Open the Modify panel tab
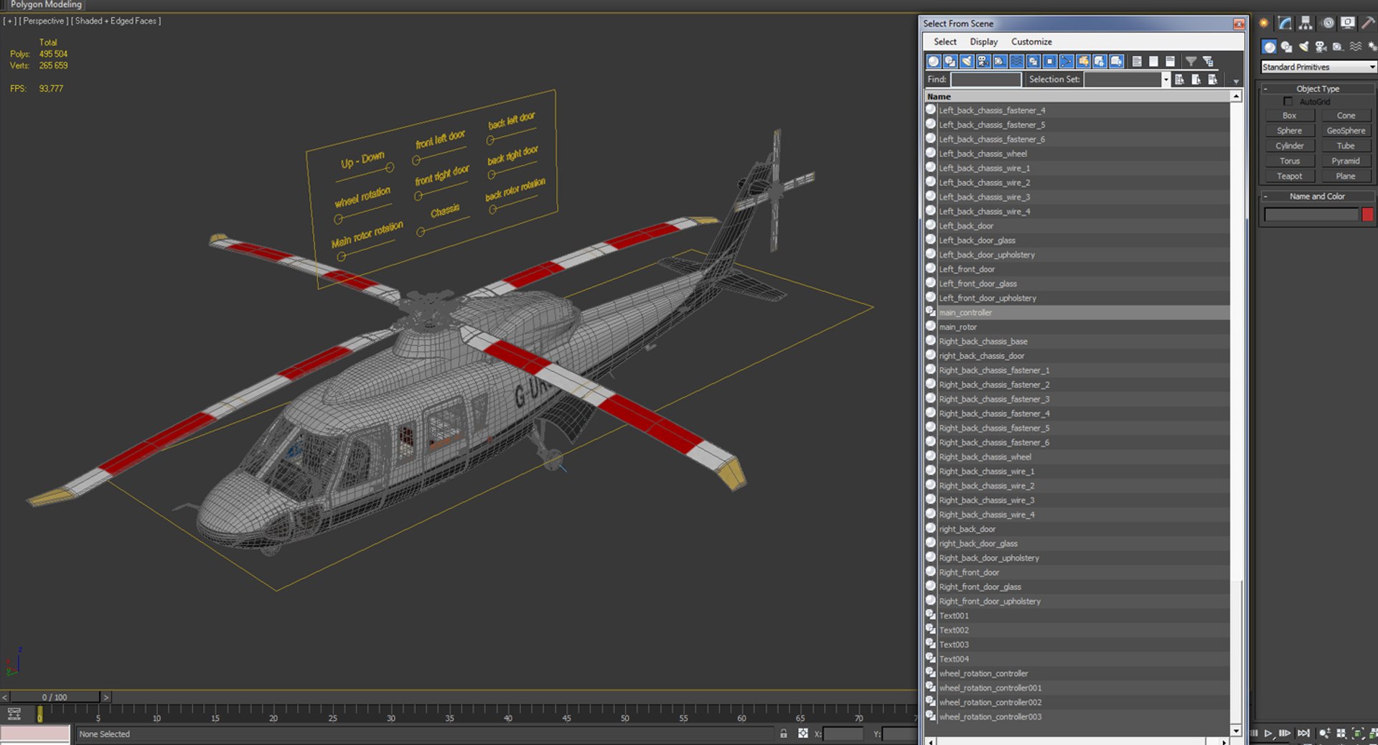 click(1285, 23)
